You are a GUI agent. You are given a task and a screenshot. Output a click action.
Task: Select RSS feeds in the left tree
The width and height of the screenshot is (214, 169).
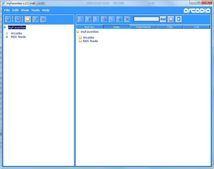(x=18, y=37)
